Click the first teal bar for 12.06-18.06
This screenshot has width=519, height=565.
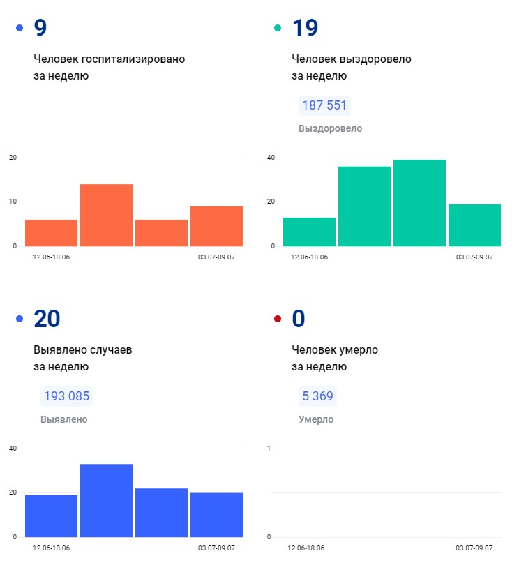[309, 232]
